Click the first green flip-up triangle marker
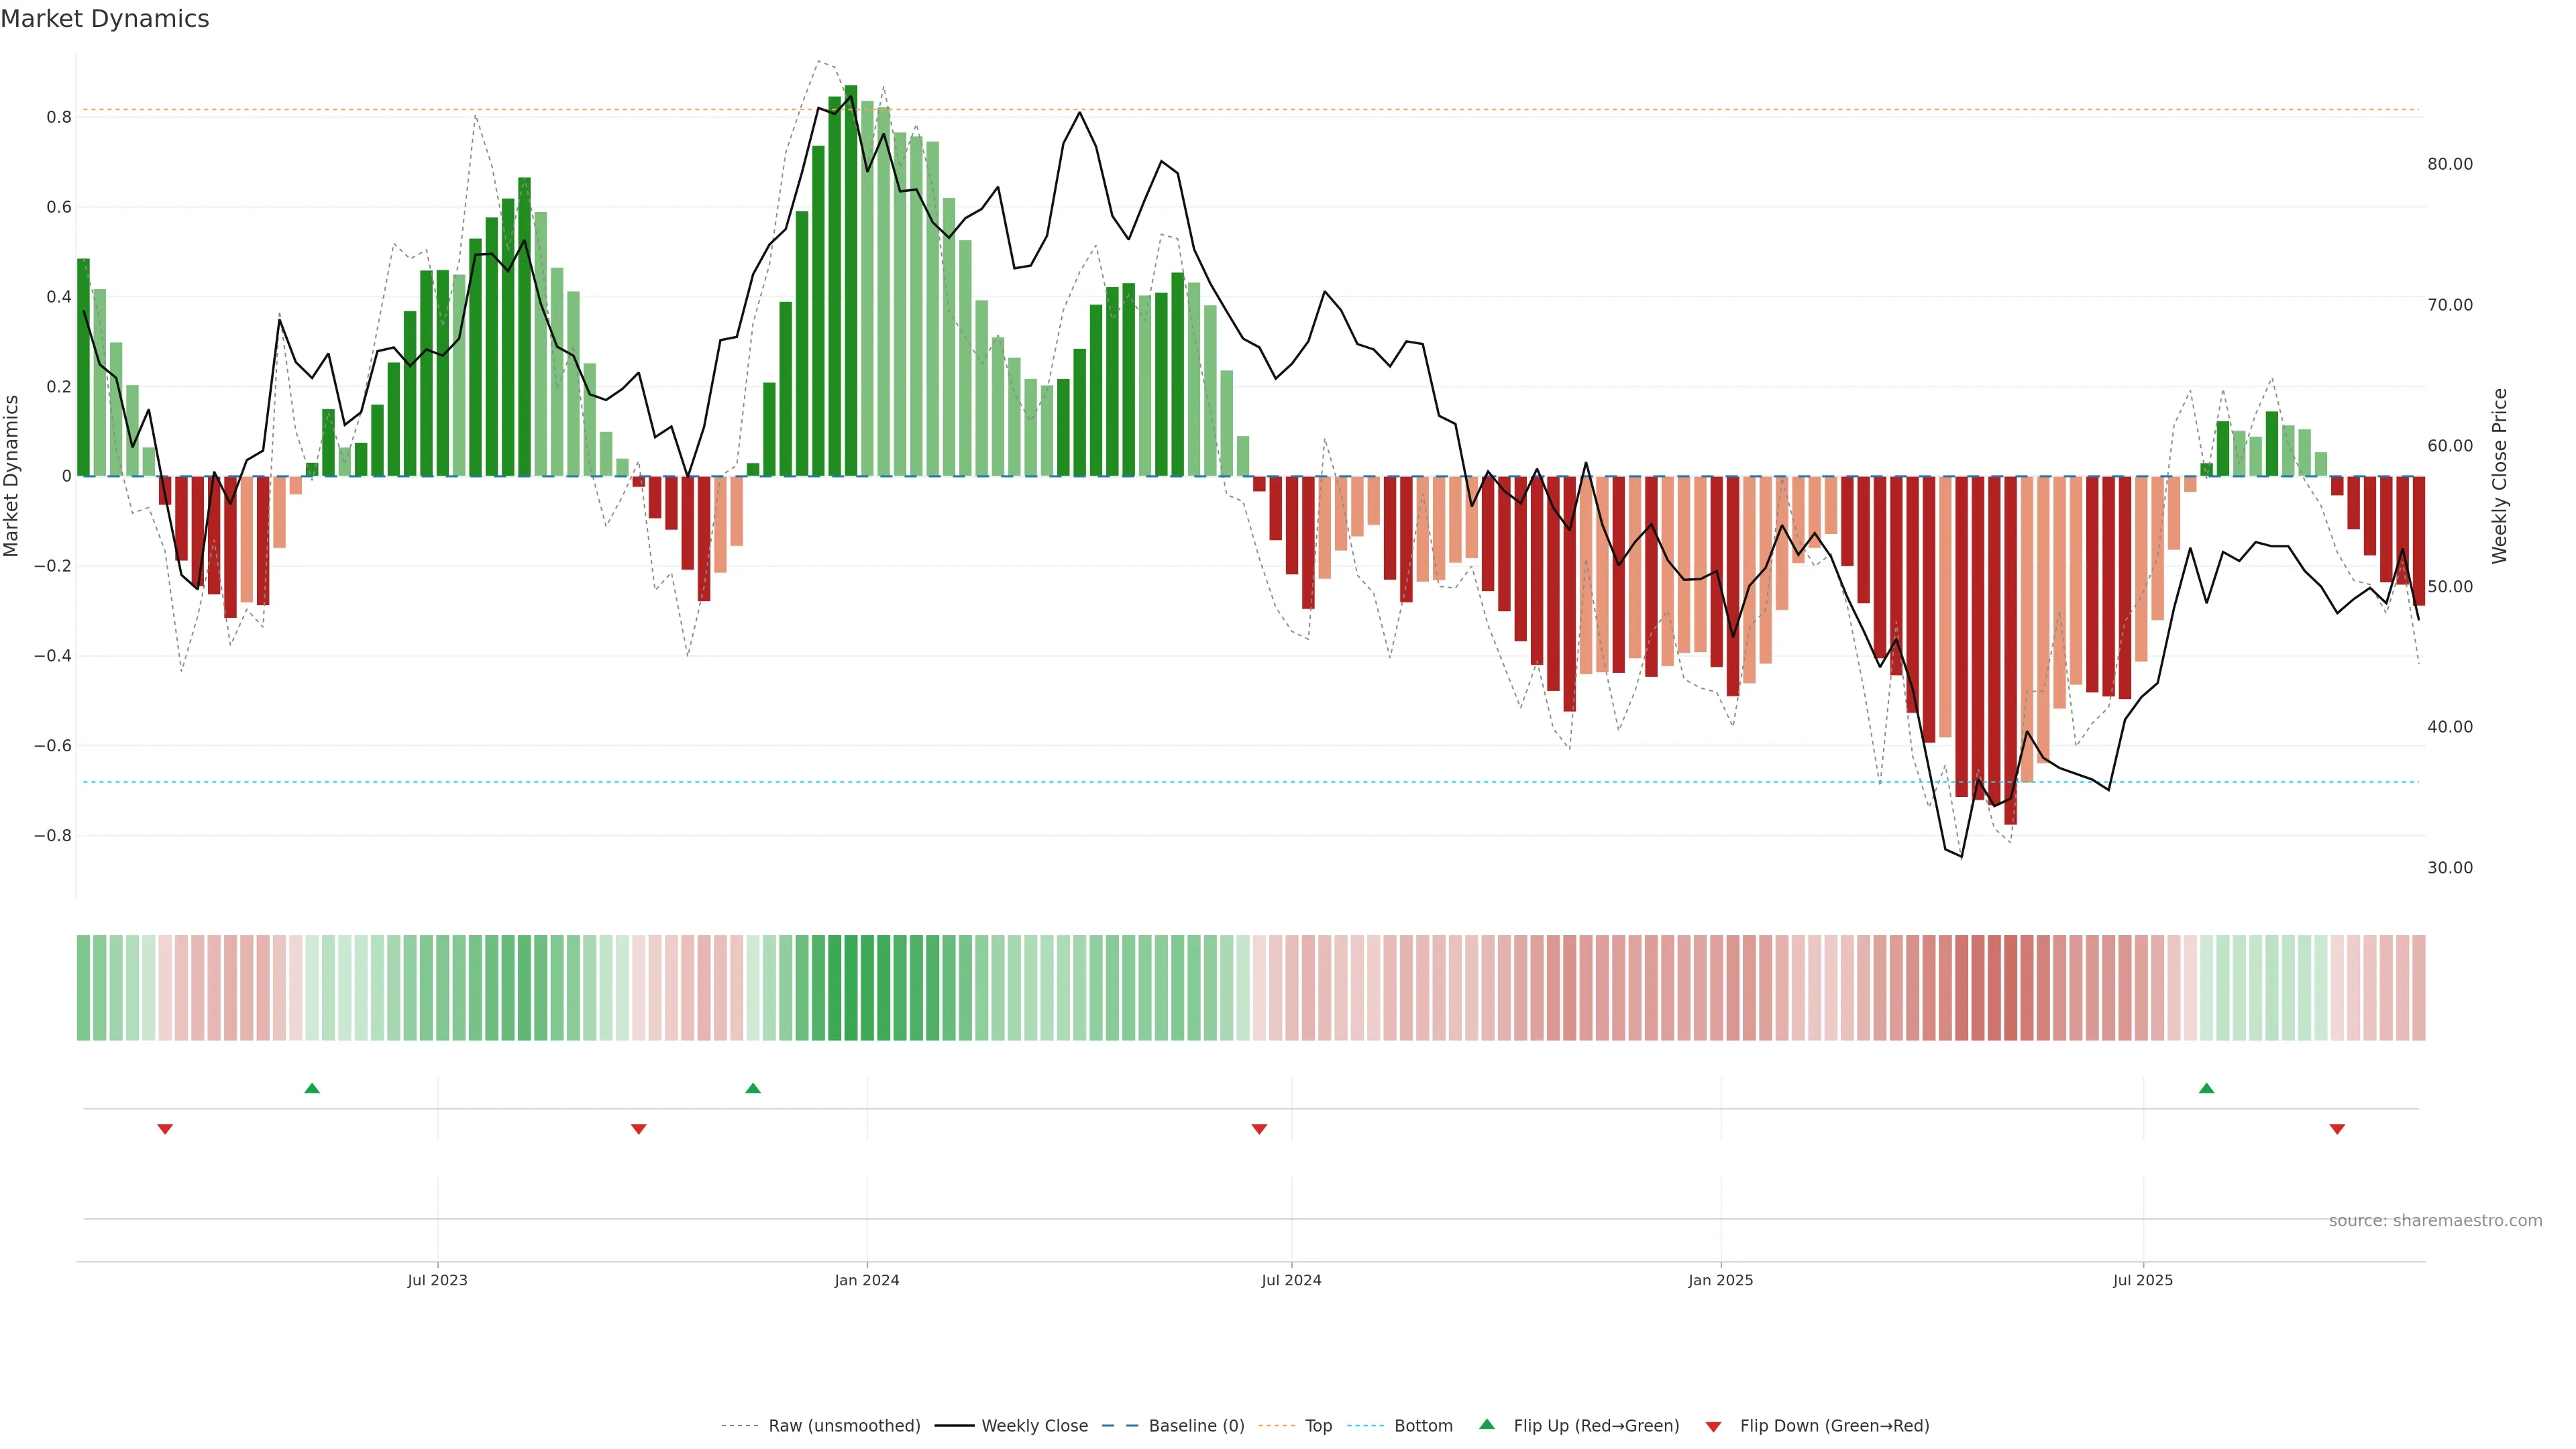The image size is (2576, 1449). coord(312,1088)
